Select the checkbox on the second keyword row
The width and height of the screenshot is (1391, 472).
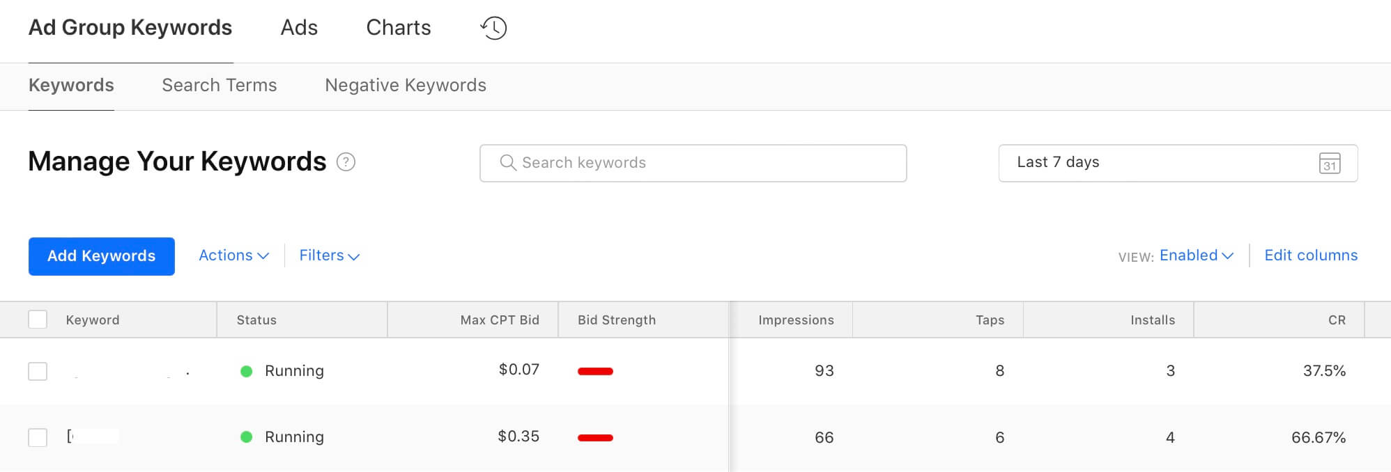pos(38,436)
